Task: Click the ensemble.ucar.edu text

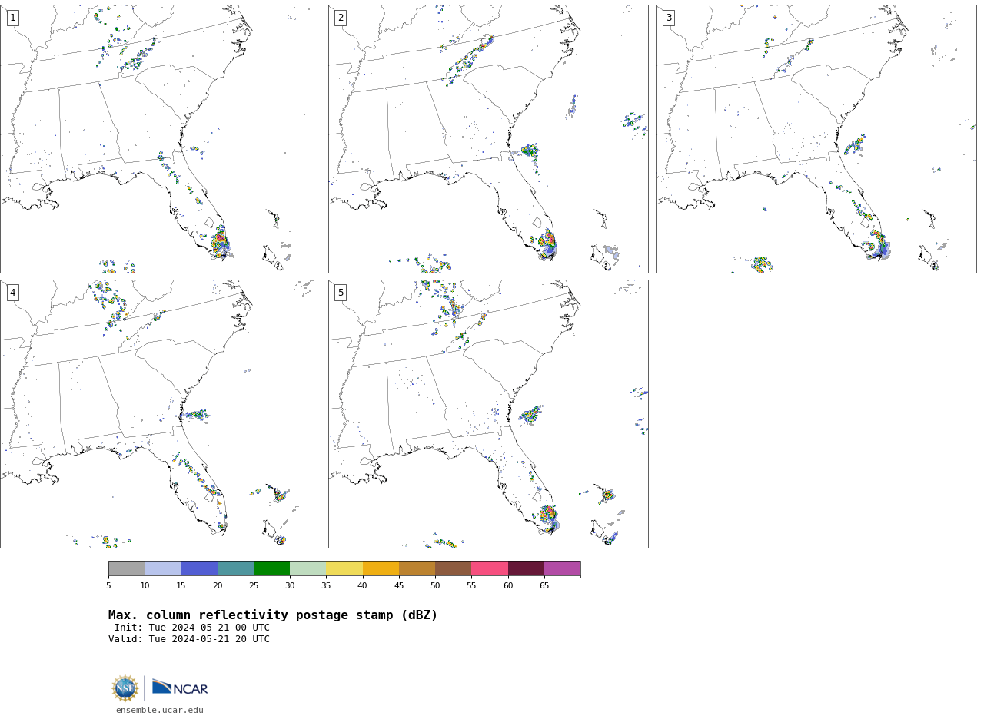Action: point(160,710)
